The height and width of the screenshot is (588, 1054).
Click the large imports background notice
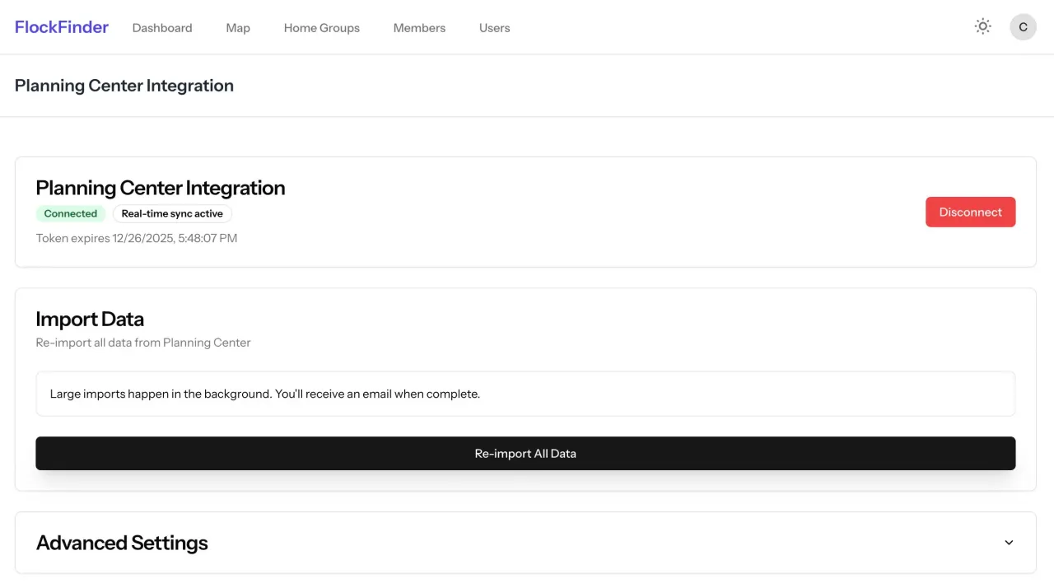(x=525, y=394)
